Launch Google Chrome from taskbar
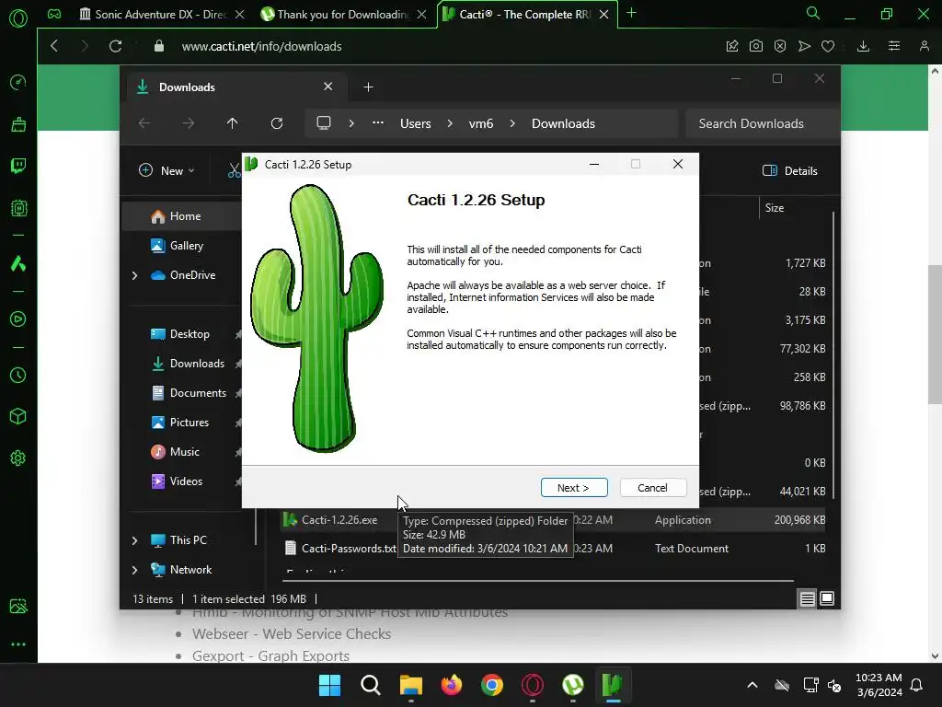The width and height of the screenshot is (942, 707). pyautogui.click(x=492, y=685)
